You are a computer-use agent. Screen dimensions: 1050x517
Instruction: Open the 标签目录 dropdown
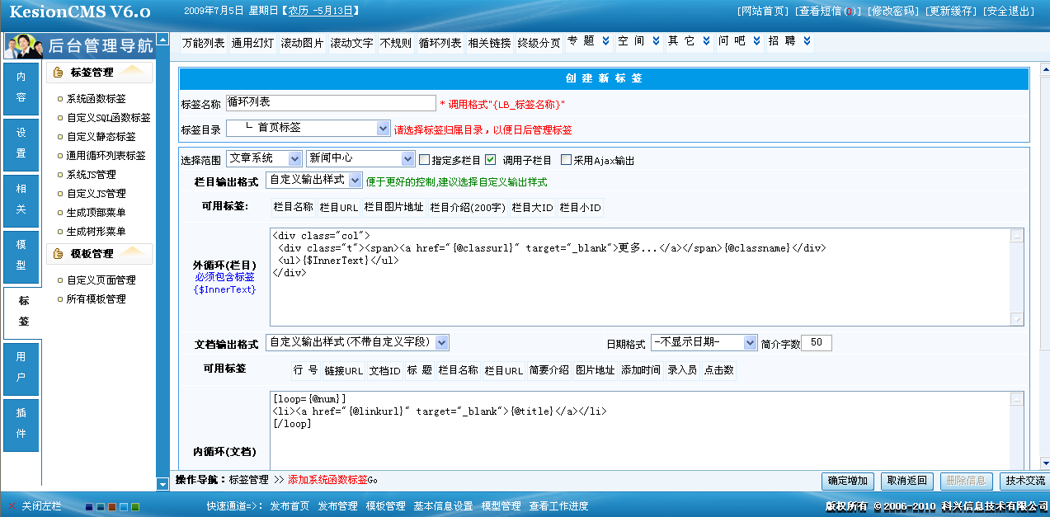point(383,129)
